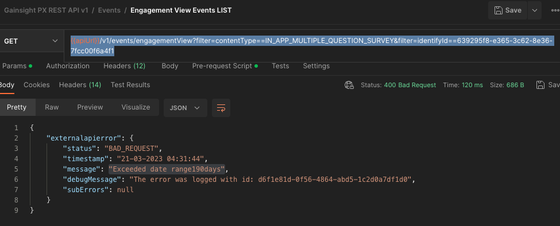Viewport: 560px width, 226px height.
Task: Click the Gainsight PX REST API v1 breadcrumb
Action: (x=46, y=10)
